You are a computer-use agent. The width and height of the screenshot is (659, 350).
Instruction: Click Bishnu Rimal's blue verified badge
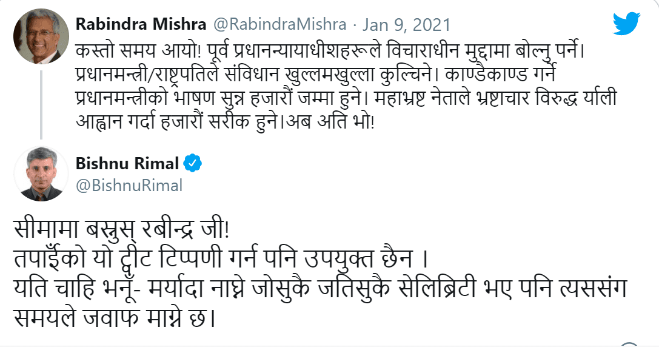coord(192,163)
